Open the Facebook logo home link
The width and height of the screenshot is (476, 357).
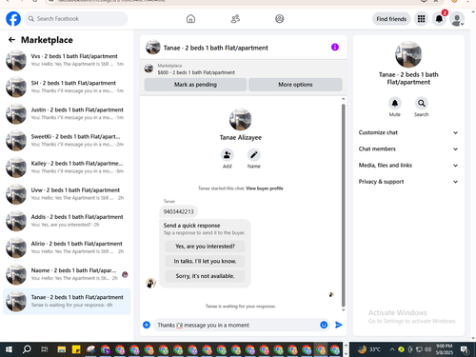click(13, 19)
